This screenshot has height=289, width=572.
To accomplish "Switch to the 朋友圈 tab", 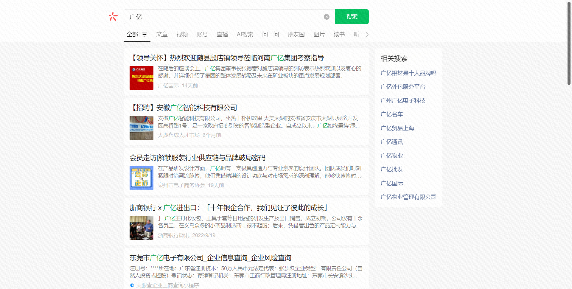I will pos(296,35).
